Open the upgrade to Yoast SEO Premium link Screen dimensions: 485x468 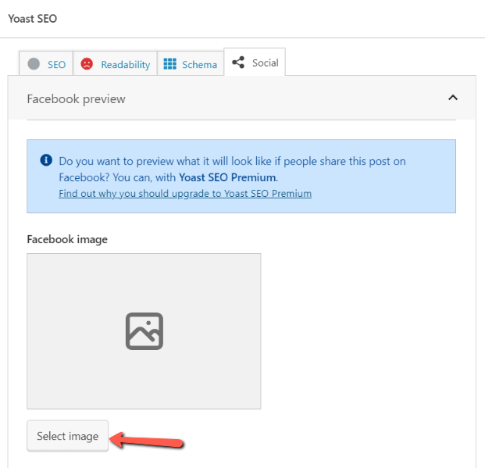185,194
